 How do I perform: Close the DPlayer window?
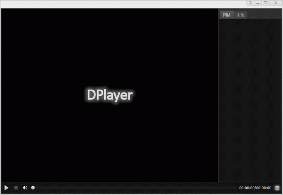(x=275, y=3)
